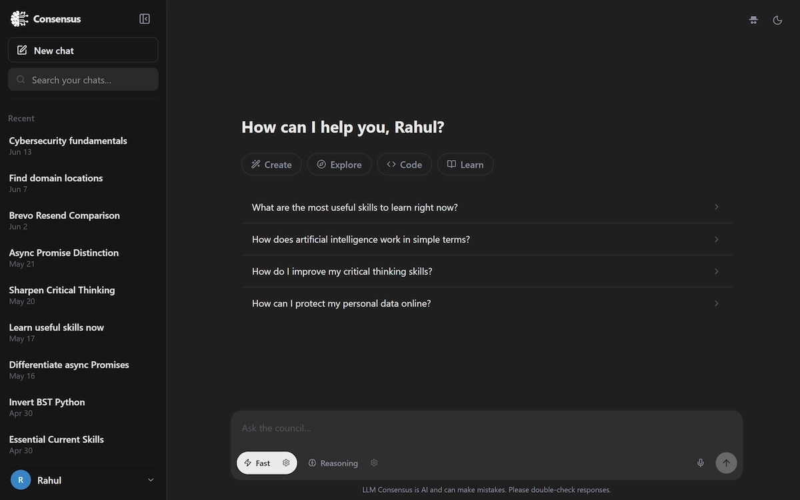Choose the protect personal data online suggestion
Image resolution: width=800 pixels, height=500 pixels.
pyautogui.click(x=487, y=303)
